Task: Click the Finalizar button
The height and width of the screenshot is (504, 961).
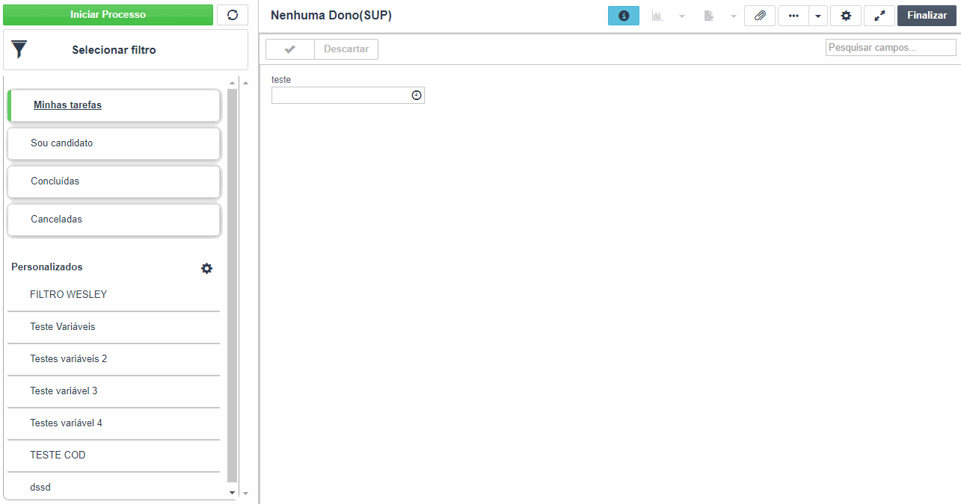Action: point(927,16)
